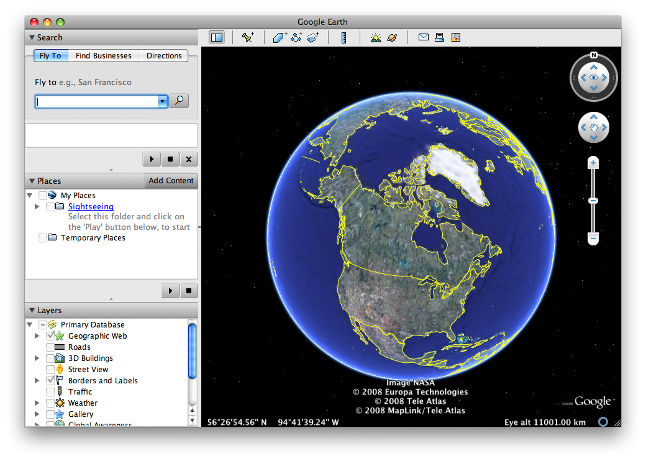Image resolution: width=646 pixels, height=461 pixels.
Task: Check the Street View layer box
Action: tap(50, 370)
